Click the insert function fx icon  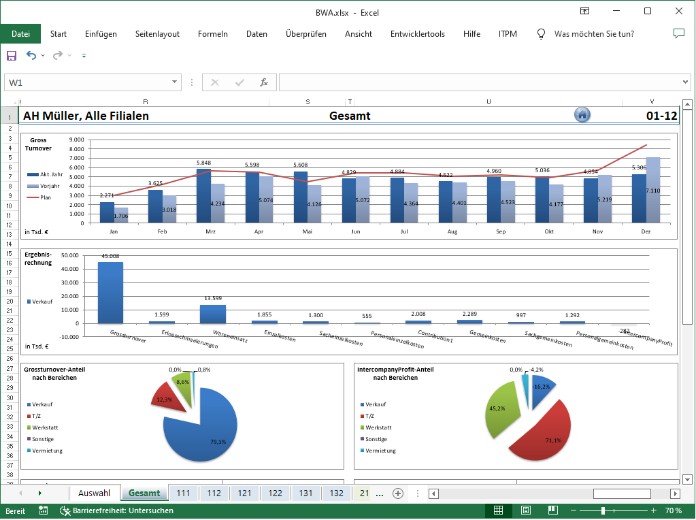(x=264, y=82)
